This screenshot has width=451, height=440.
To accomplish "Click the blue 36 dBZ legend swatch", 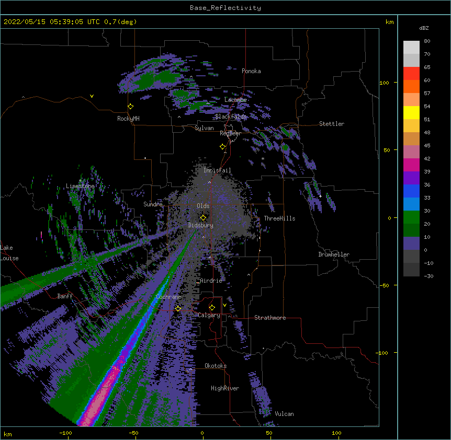I will pyautogui.click(x=411, y=191).
